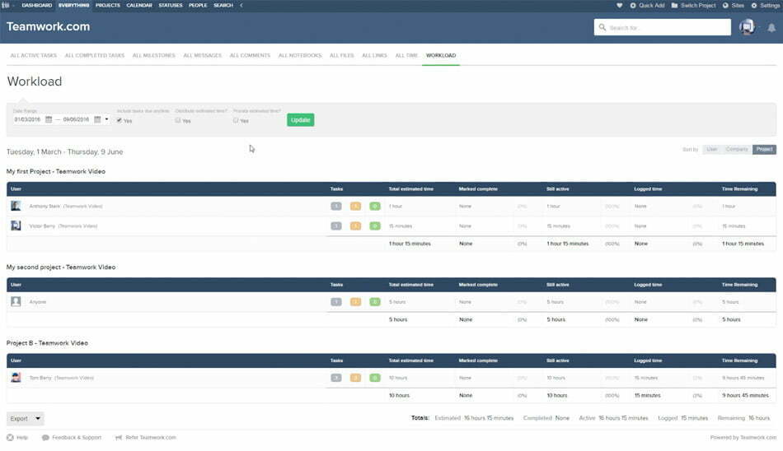Screen dimensions: 783x451
Task: Open start date calendar picker icon
Action: (x=49, y=119)
